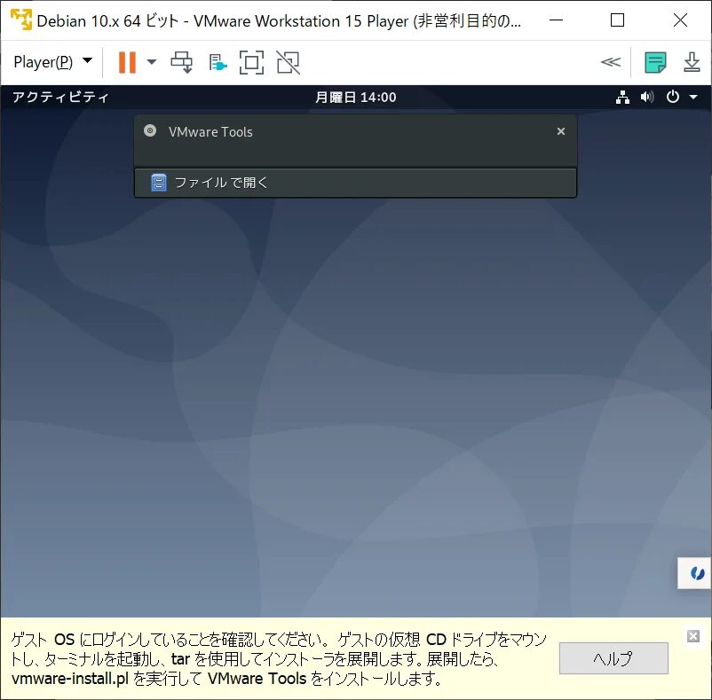Pause the virtual machine with orange button
Screen dimensions: 712x700
[x=127, y=62]
